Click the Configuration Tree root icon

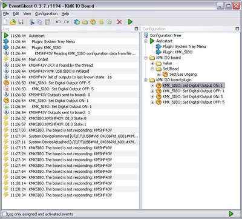(x=146, y=36)
